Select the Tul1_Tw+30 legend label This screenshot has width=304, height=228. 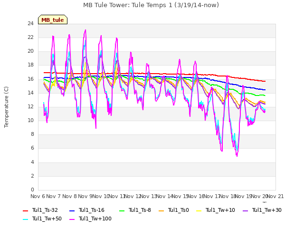(267, 210)
